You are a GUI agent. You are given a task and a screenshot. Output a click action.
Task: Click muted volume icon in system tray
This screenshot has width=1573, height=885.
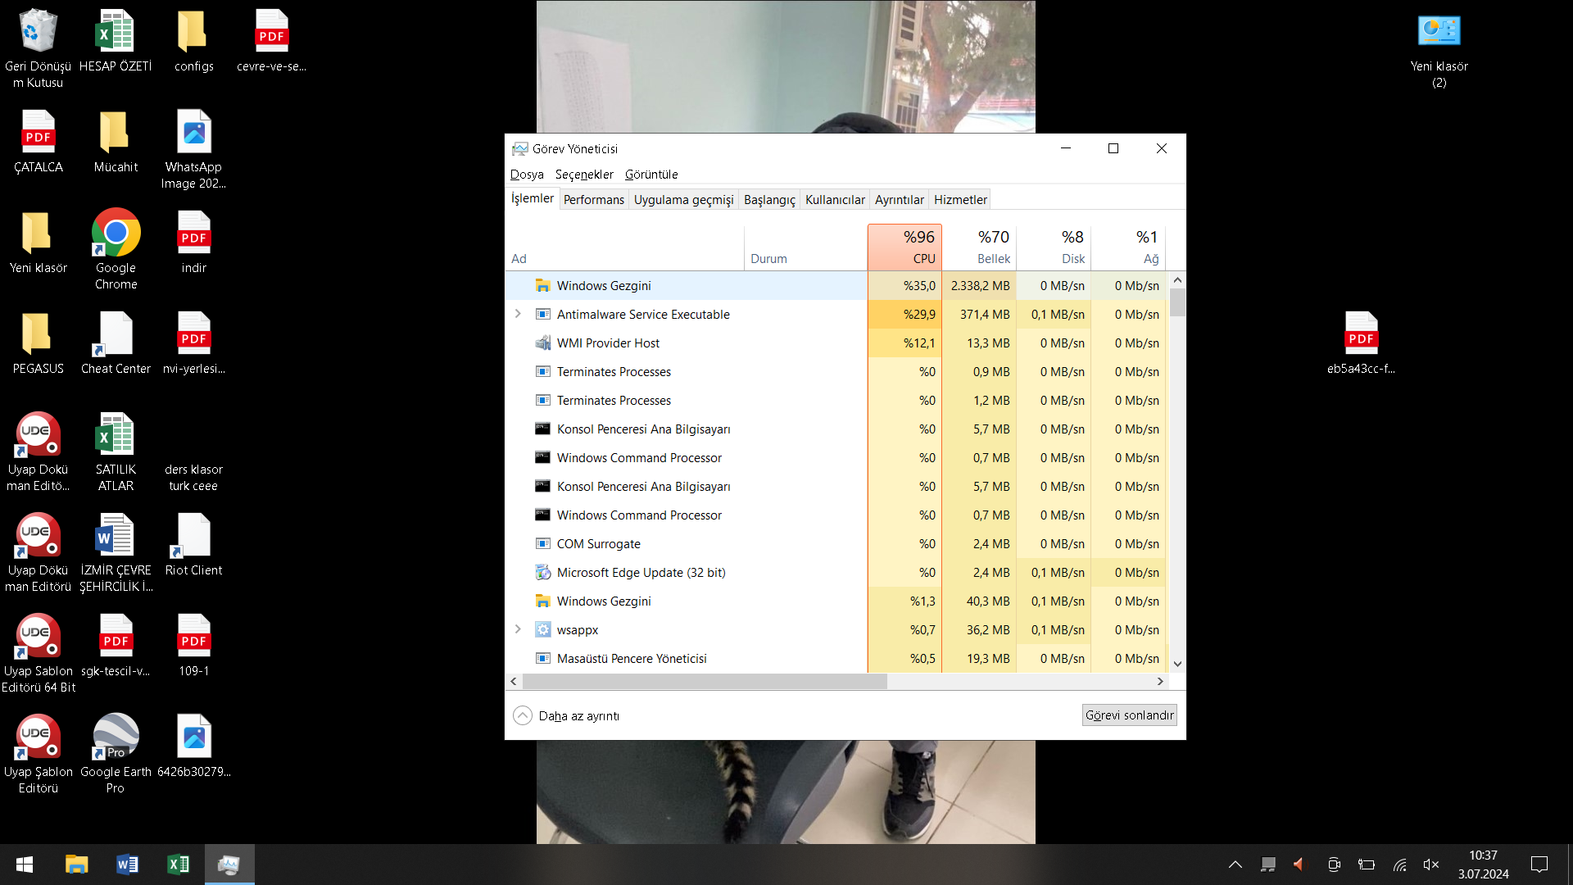(1430, 865)
